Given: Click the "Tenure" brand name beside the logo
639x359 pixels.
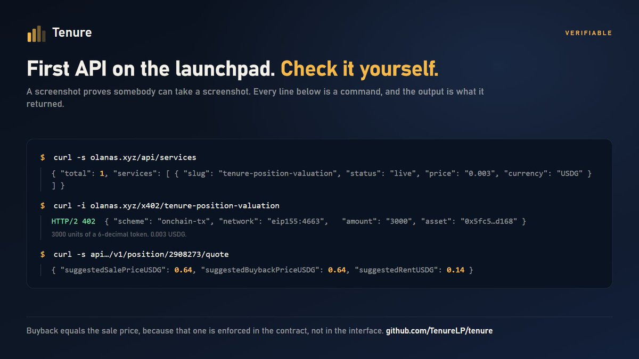Looking at the screenshot, I should coord(72,33).
